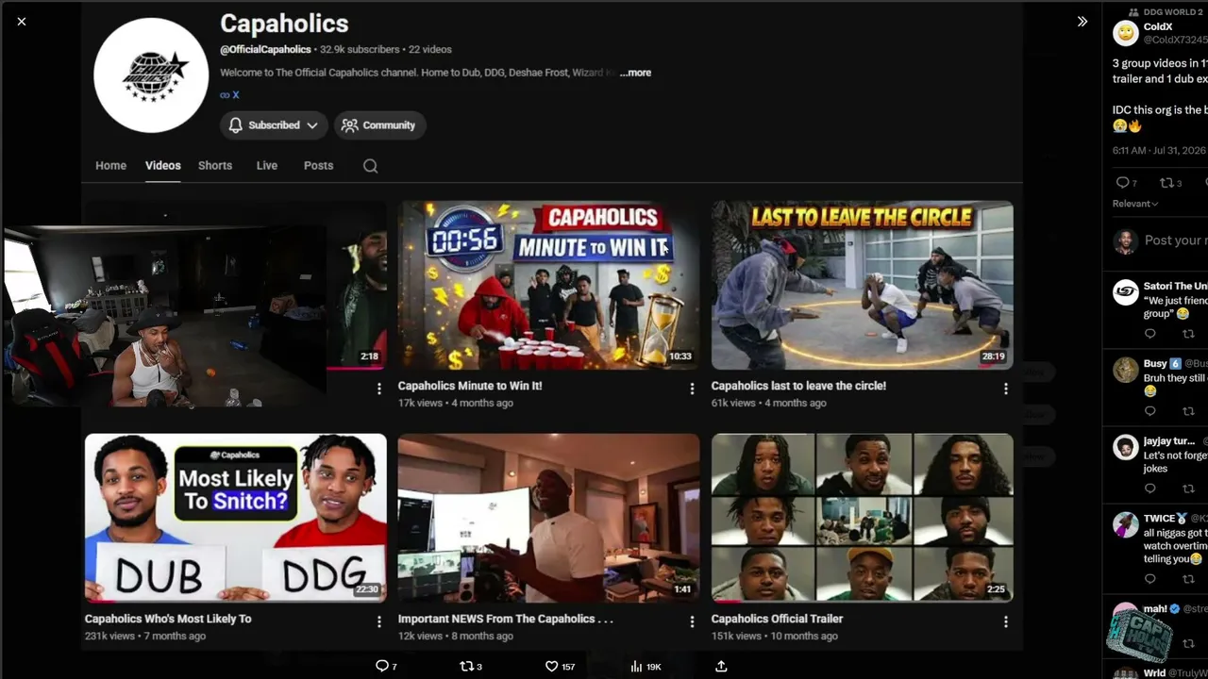Image resolution: width=1208 pixels, height=679 pixels.
Task: Repost Busy's comment
Action: click(1188, 411)
